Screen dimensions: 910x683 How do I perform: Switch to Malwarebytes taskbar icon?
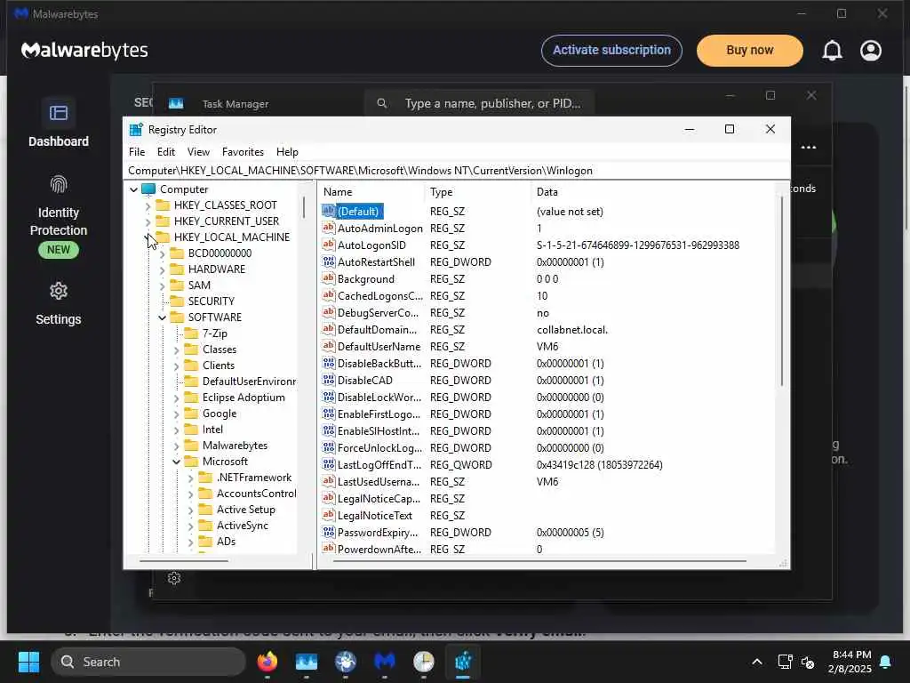[x=384, y=662]
